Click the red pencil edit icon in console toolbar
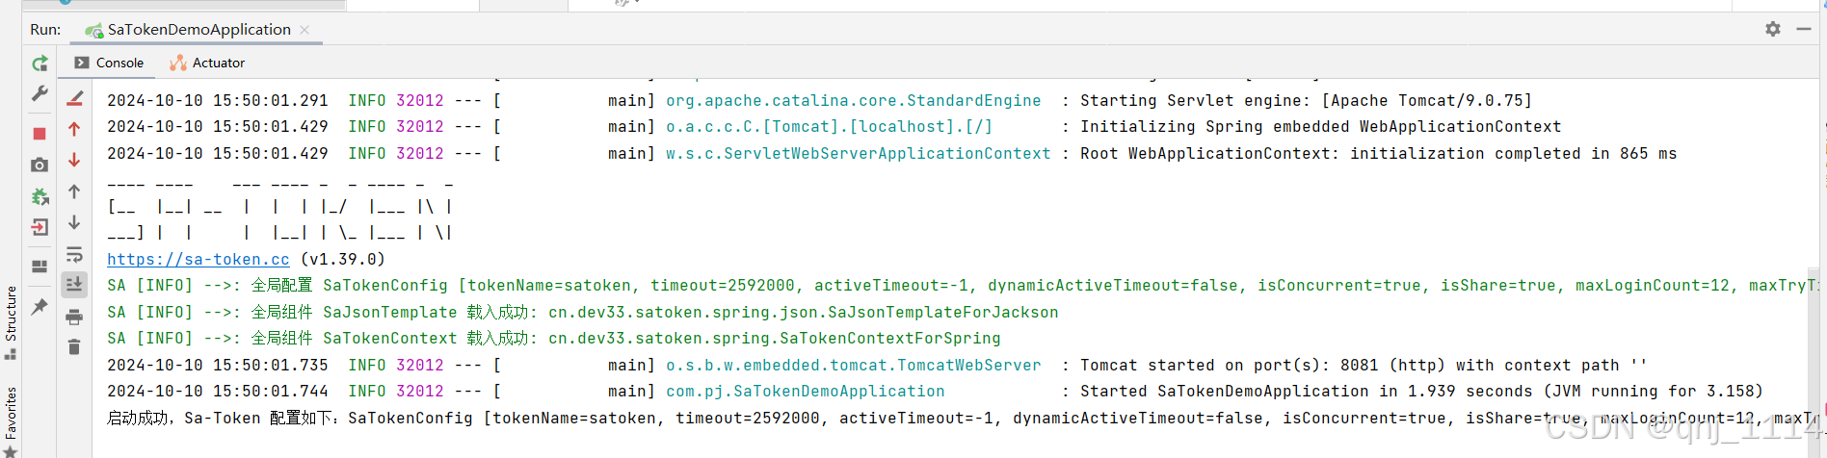This screenshot has height=458, width=1827. (x=74, y=99)
